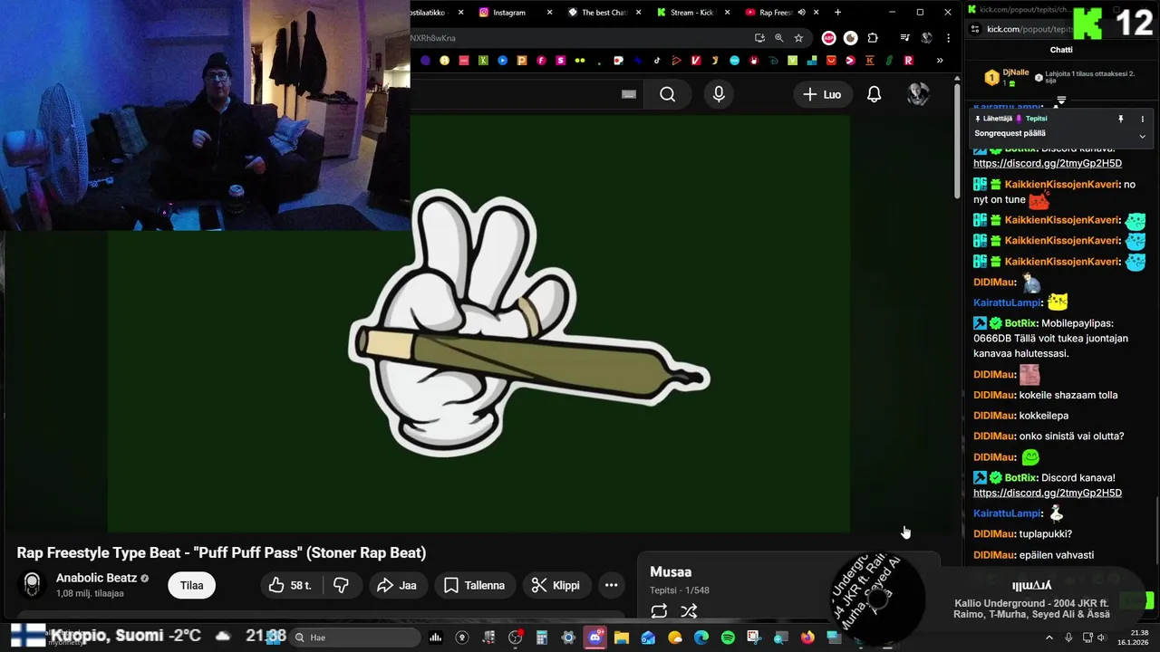Viewport: 1160px width, 652px height.
Task: Start voice search with the microphone icon
Action: coord(719,94)
